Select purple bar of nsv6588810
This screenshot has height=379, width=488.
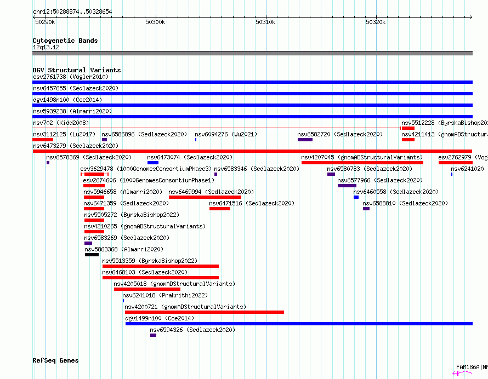(366, 209)
